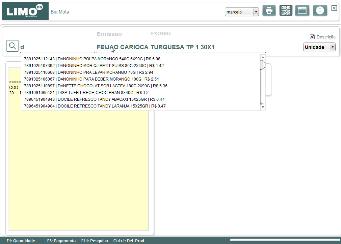Click the magnifying glass search icon
The height and width of the screenshot is (244, 341).
[x=12, y=46]
